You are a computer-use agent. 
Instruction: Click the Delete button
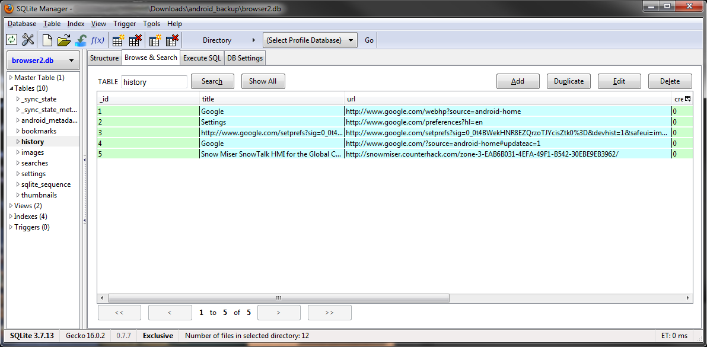pyautogui.click(x=670, y=82)
